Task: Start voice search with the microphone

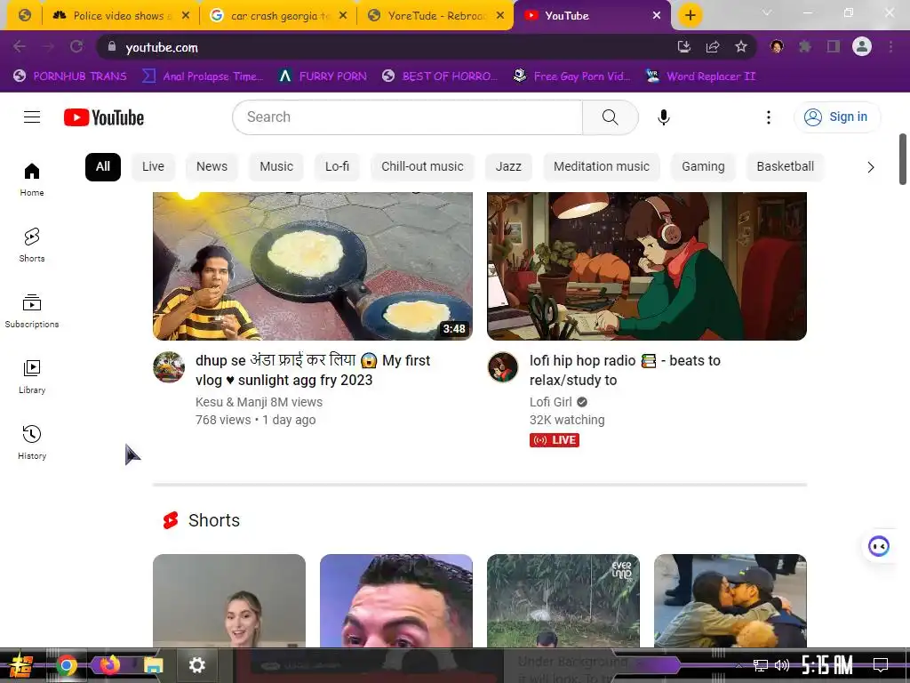Action: click(663, 117)
